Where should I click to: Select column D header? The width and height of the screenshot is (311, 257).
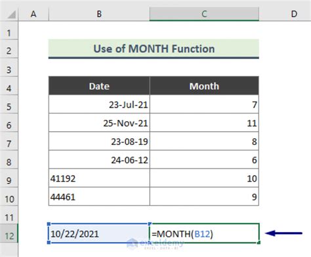click(294, 14)
